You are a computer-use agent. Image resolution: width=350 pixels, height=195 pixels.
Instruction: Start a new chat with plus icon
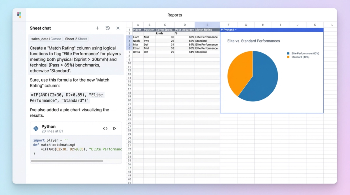(97, 28)
